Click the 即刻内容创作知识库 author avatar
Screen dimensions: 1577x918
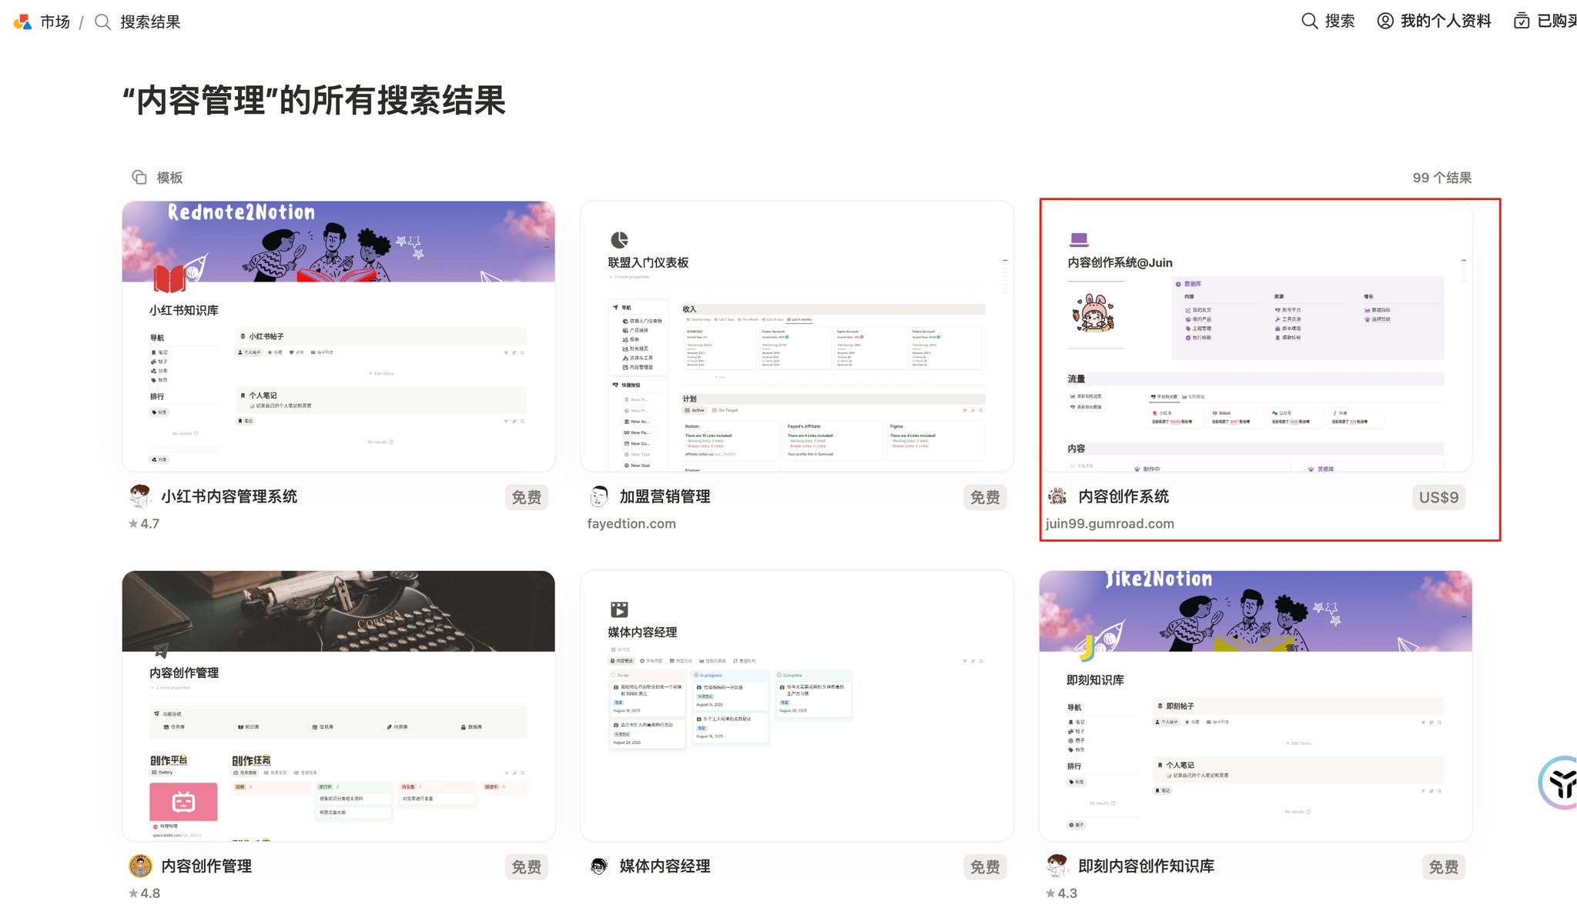pyautogui.click(x=1057, y=866)
